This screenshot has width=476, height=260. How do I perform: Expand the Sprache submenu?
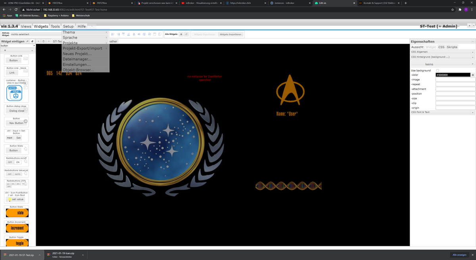pyautogui.click(x=85, y=38)
